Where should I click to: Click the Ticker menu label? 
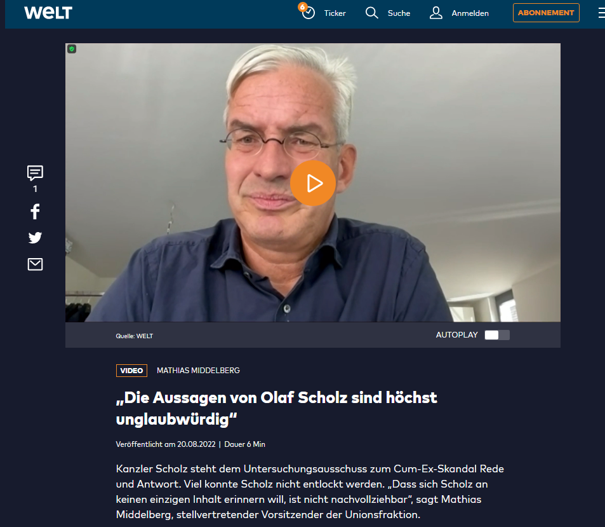(335, 13)
